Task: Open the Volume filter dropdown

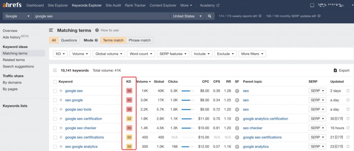Action: (80, 54)
